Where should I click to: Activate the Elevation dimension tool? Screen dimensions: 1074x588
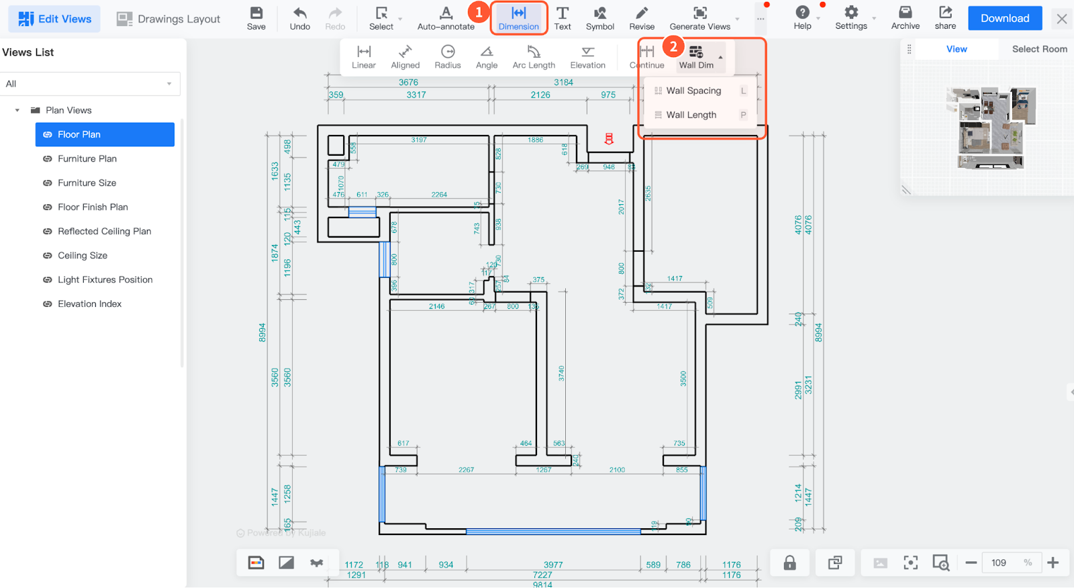587,57
